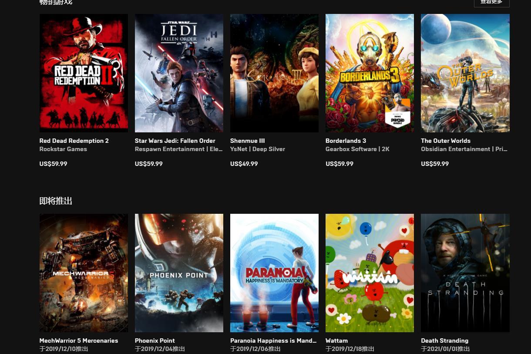The height and width of the screenshot is (354, 531).
Task: Click the US$59.99 price under Star Wars Jedi
Action: click(148, 164)
